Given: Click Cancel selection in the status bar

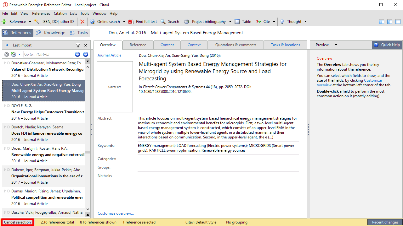Looking at the screenshot, I should (17, 222).
